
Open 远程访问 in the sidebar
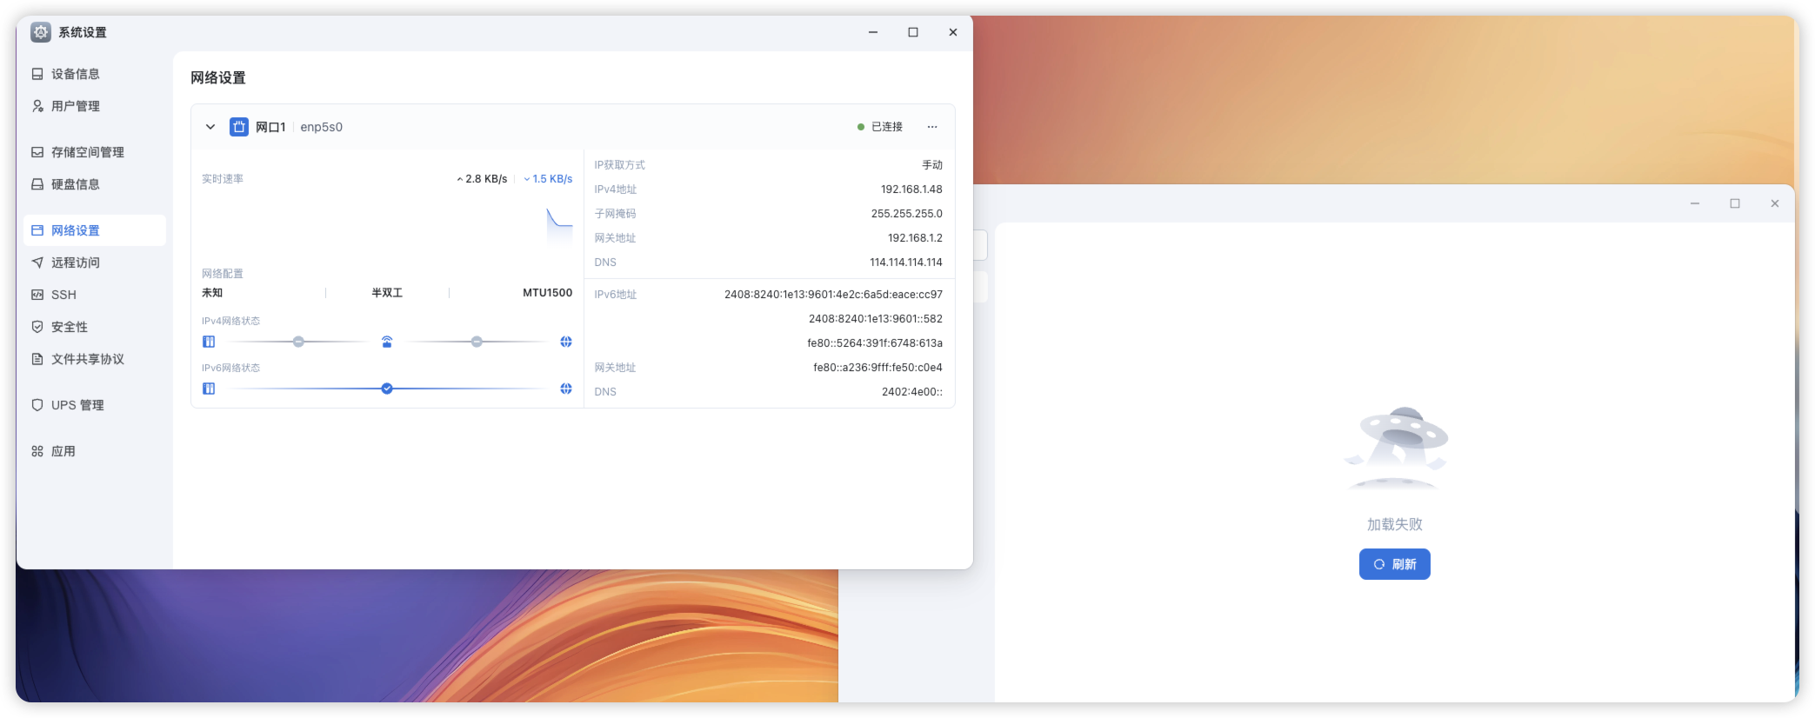(x=95, y=263)
